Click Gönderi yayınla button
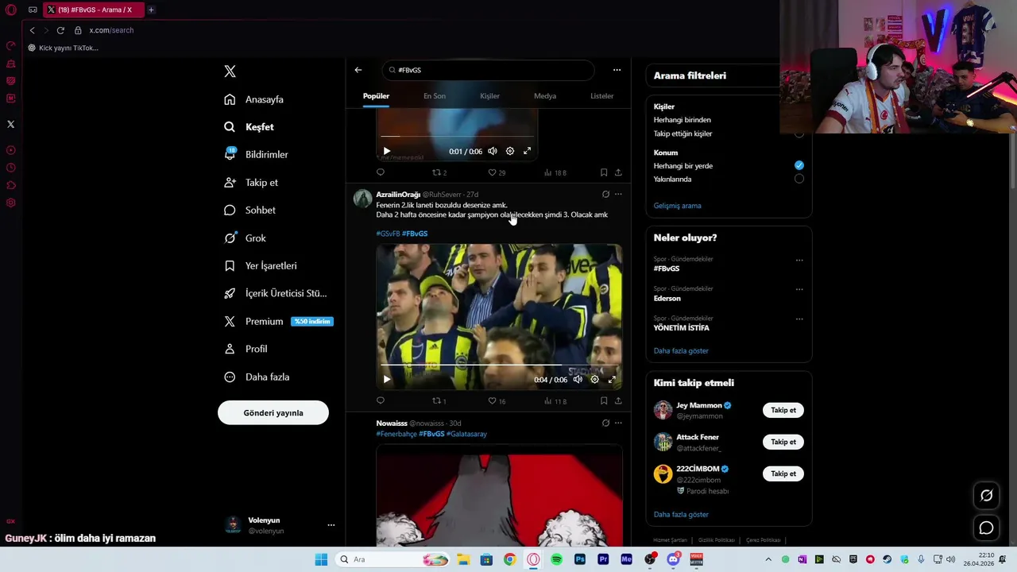Screen dimensions: 1017x572 (x=273, y=412)
